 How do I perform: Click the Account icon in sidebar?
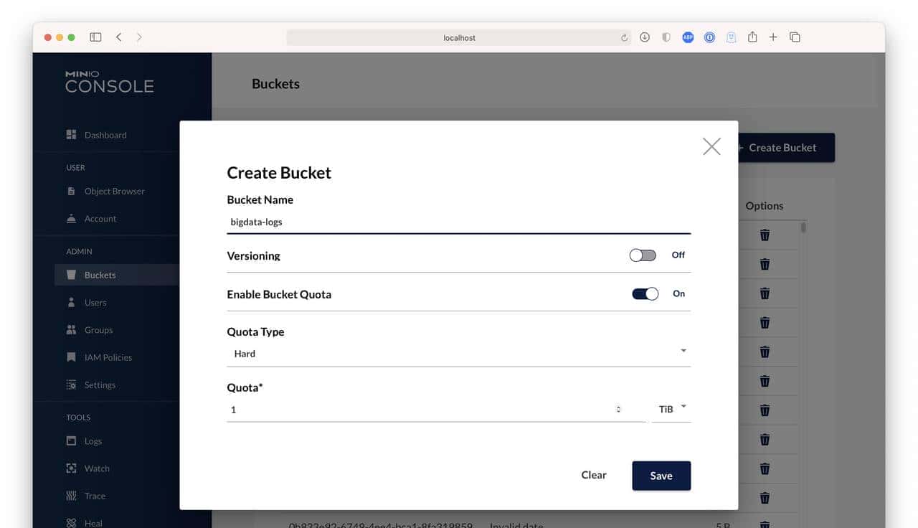coord(71,219)
